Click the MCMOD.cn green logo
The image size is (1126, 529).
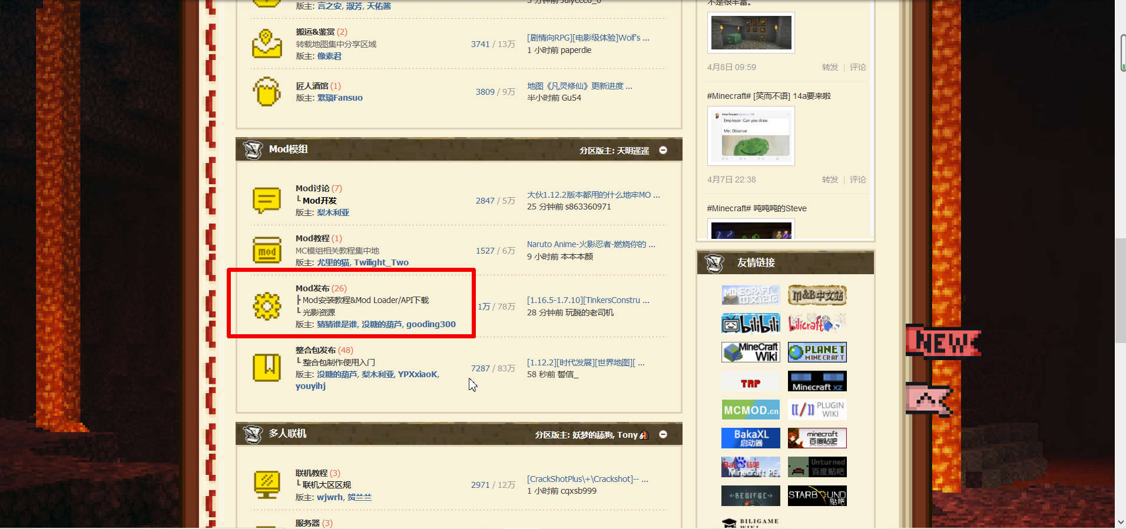coord(750,410)
